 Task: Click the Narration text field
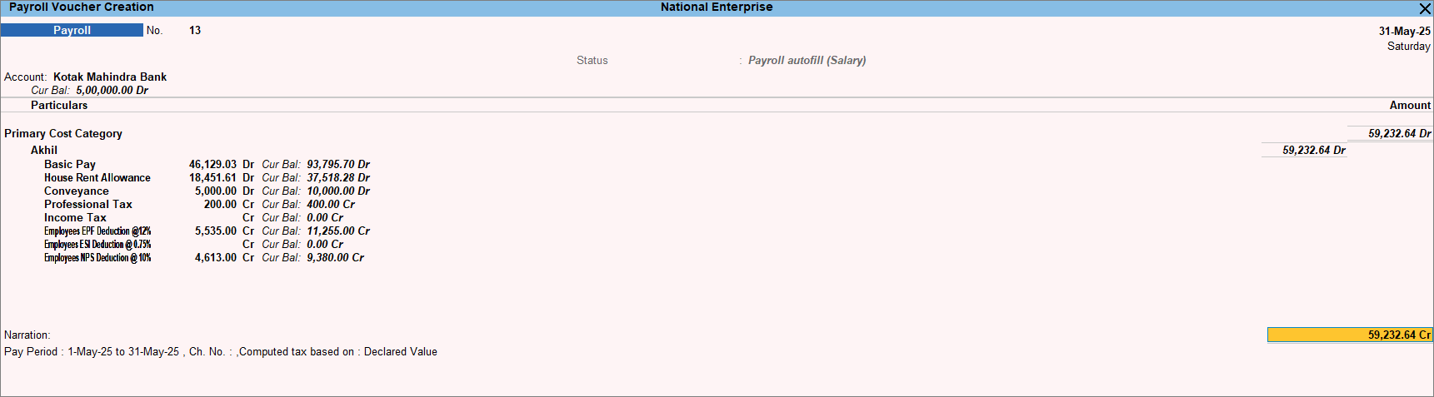221,351
